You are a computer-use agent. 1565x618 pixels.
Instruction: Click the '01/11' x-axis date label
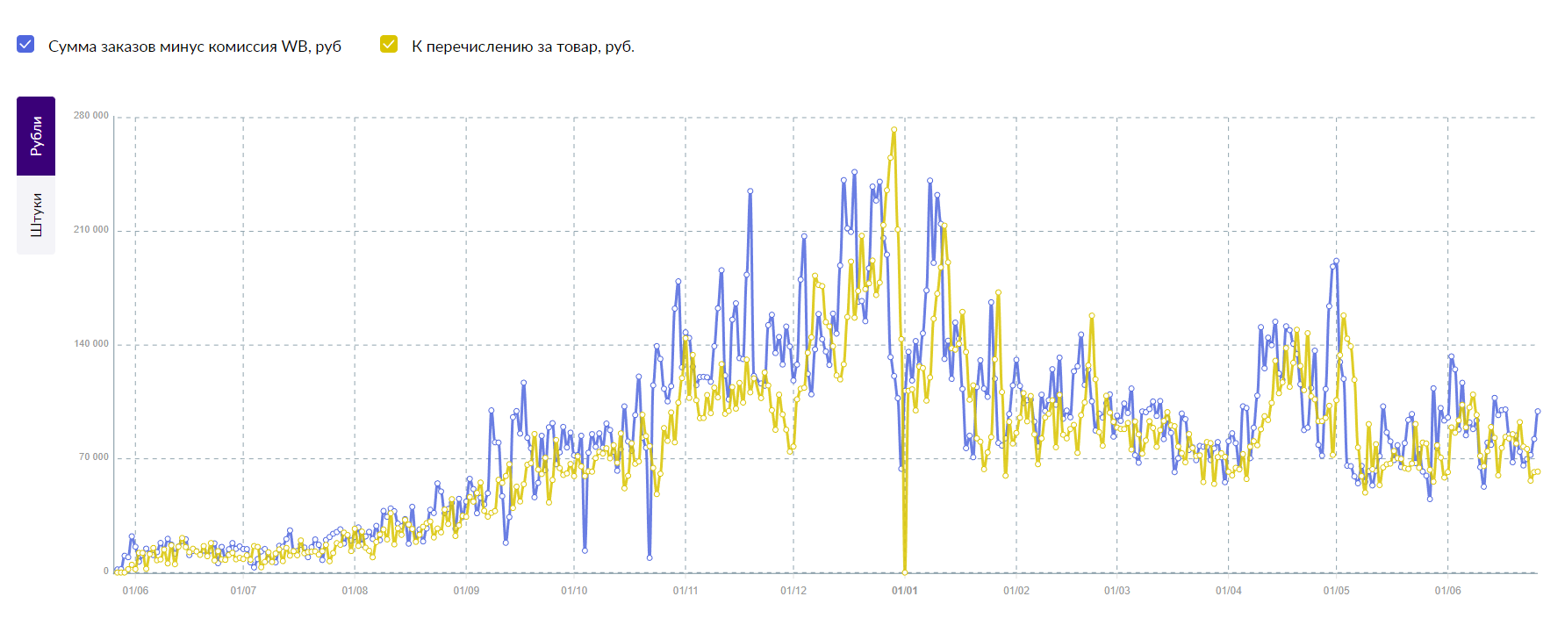[x=686, y=591]
